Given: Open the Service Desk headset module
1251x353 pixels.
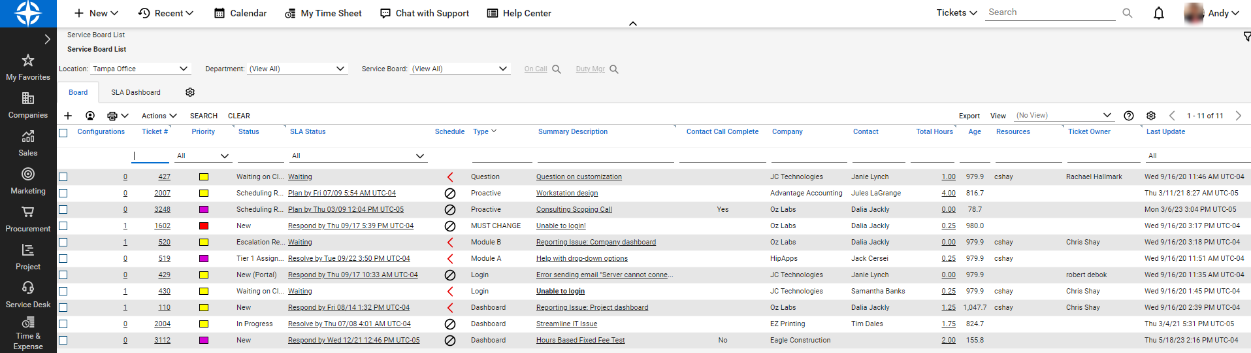Looking at the screenshot, I should pos(28,288).
